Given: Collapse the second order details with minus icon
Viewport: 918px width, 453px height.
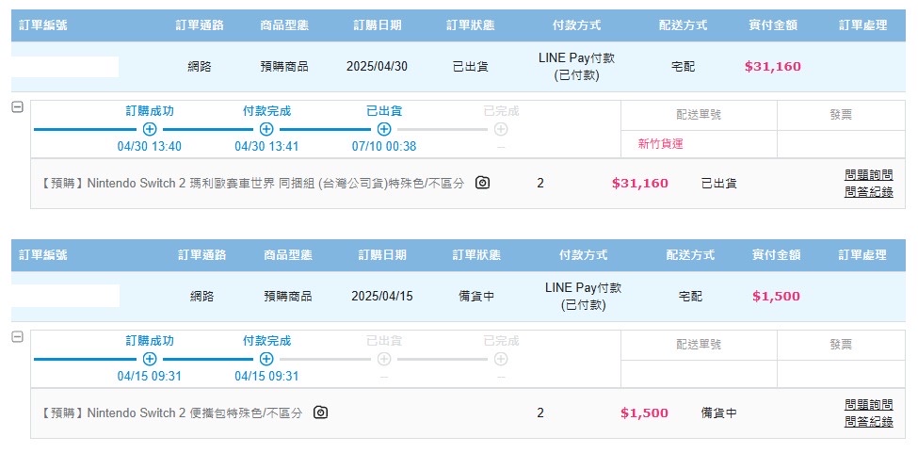Looking at the screenshot, I should pos(18,336).
